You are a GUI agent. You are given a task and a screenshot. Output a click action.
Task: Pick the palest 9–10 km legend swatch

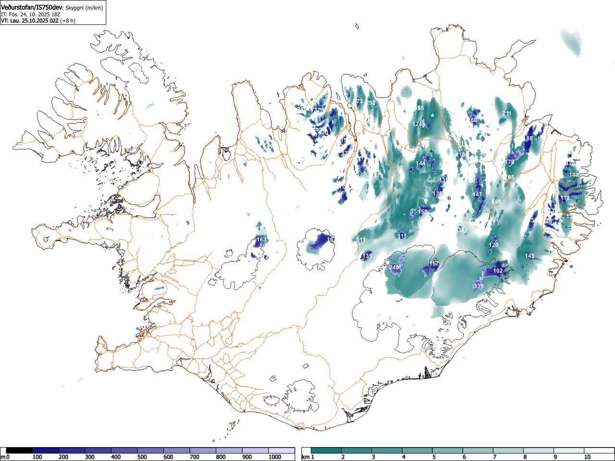click(569, 450)
